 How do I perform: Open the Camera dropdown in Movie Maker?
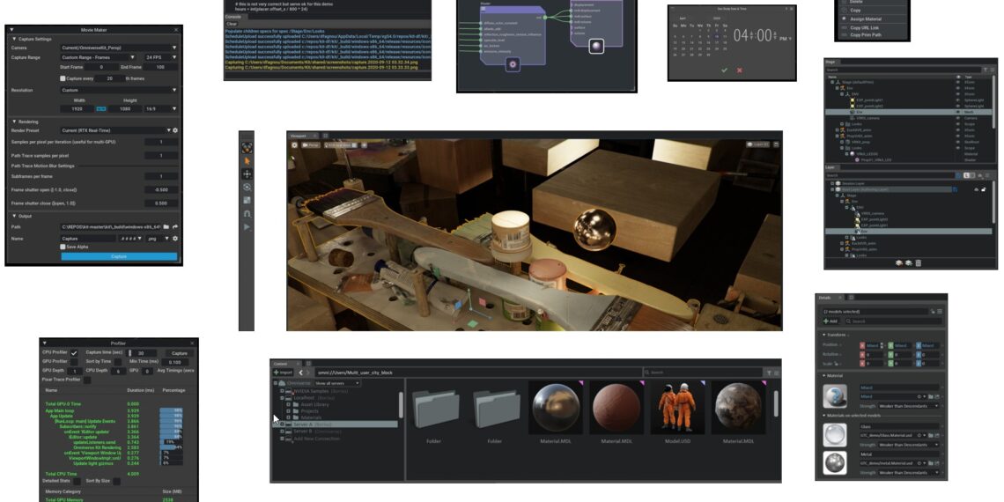[118, 48]
